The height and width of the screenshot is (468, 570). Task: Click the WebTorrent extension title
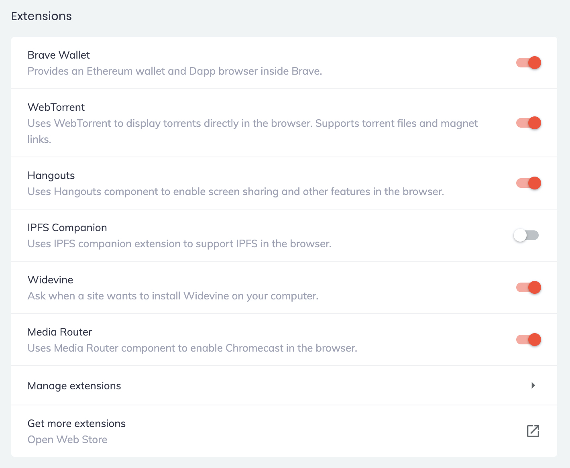pyautogui.click(x=56, y=107)
